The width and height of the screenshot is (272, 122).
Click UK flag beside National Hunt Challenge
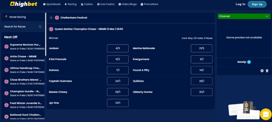(6, 117)
